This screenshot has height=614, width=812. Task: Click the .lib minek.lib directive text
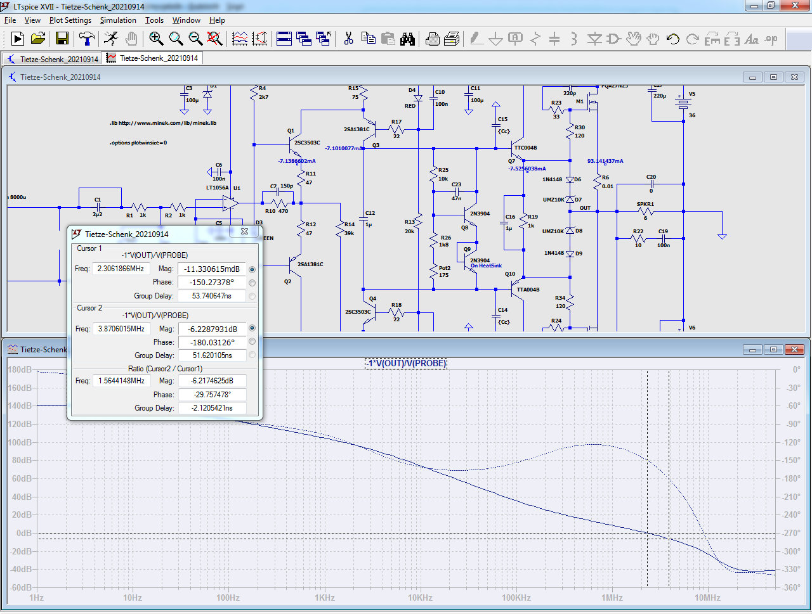coord(163,123)
